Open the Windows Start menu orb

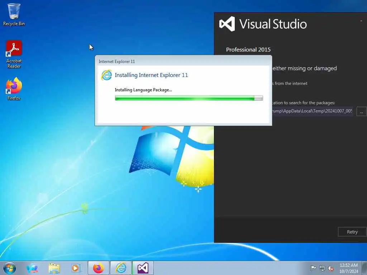point(10,268)
